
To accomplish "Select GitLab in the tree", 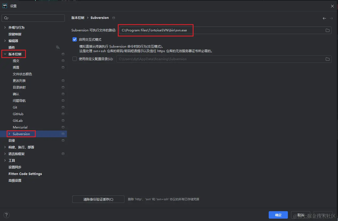I will [18, 120].
